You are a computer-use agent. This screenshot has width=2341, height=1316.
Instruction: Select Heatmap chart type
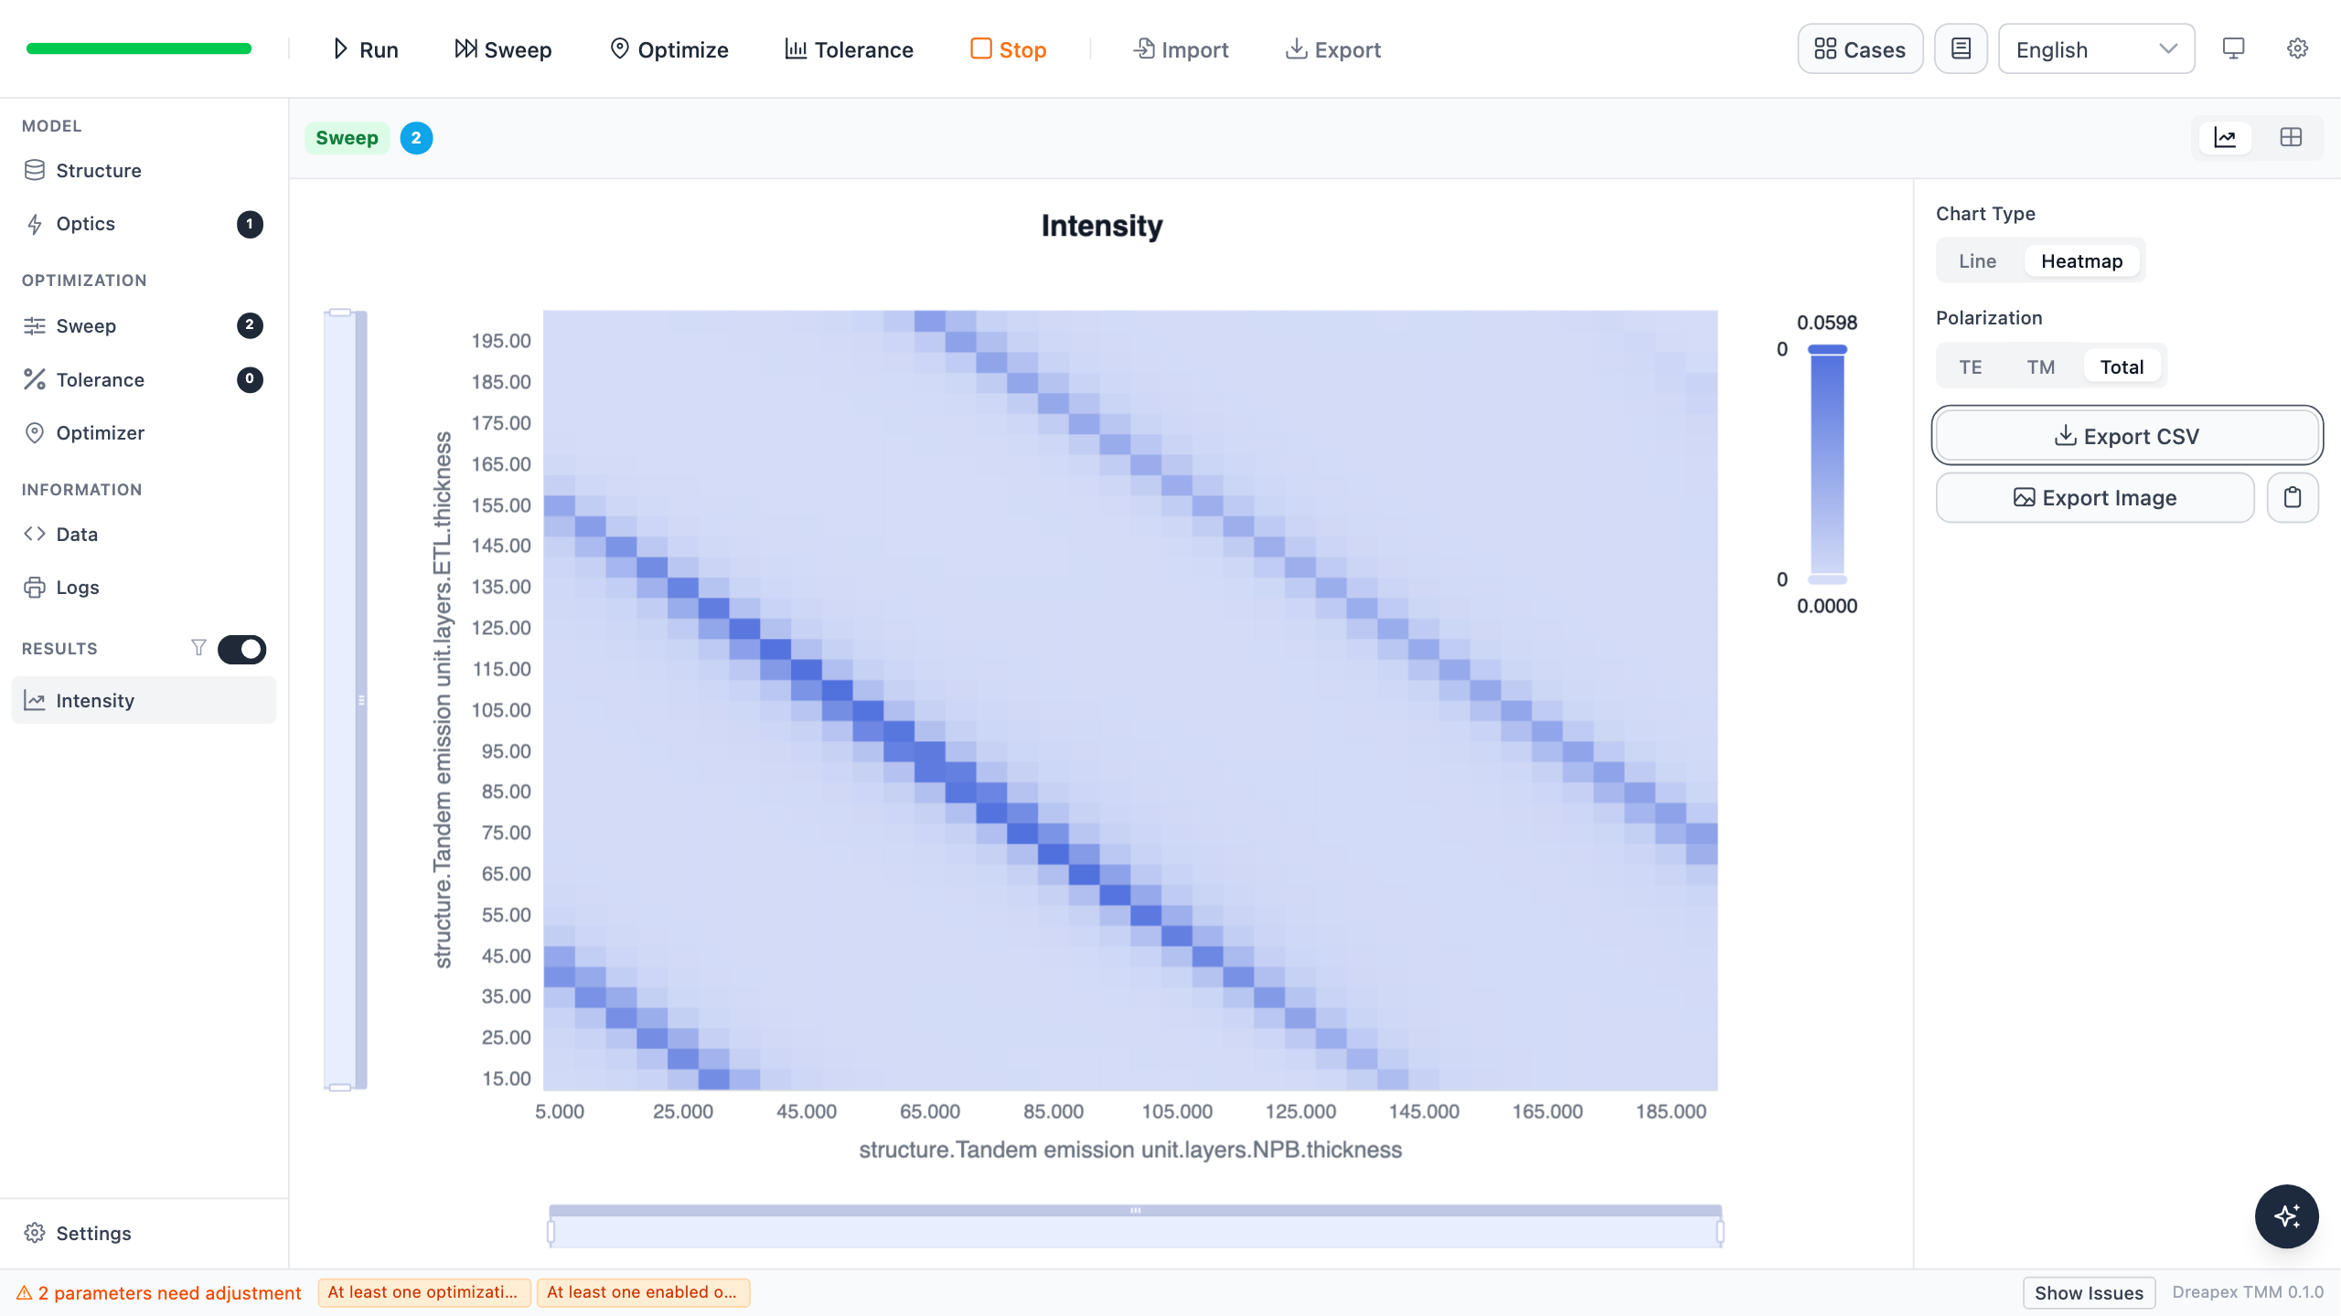coord(2081,261)
